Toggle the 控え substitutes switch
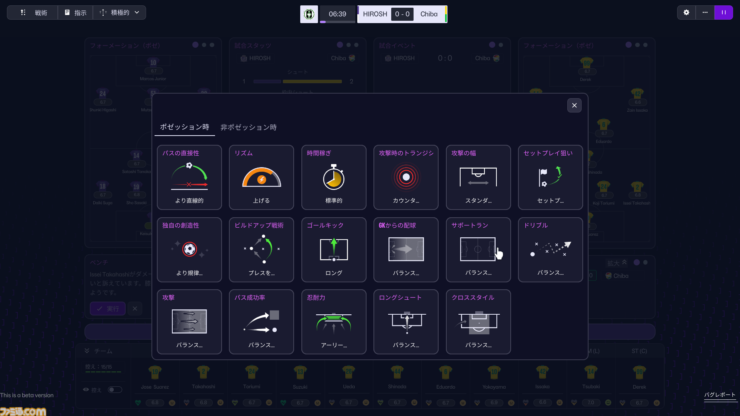The image size is (740, 416). click(x=115, y=390)
